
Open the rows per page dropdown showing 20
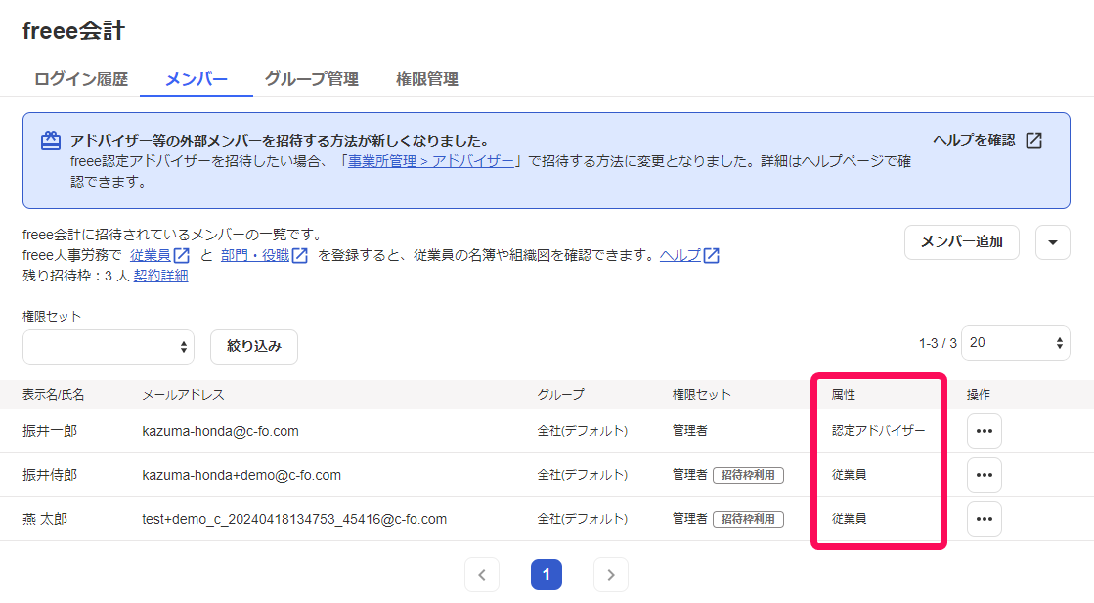(1015, 343)
